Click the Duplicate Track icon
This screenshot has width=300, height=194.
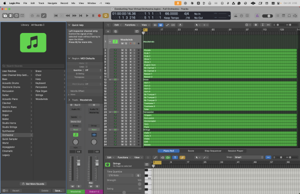(115, 31)
